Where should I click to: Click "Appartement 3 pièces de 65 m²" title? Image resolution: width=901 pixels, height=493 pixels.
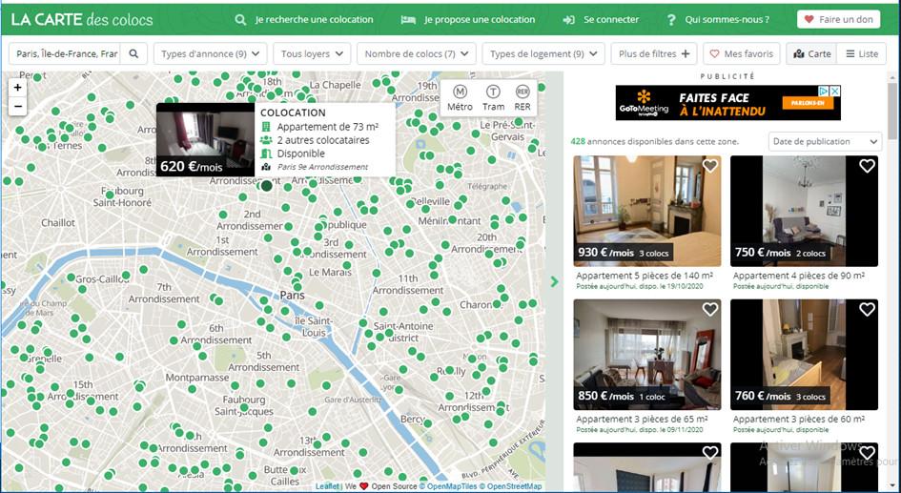pyautogui.click(x=642, y=420)
